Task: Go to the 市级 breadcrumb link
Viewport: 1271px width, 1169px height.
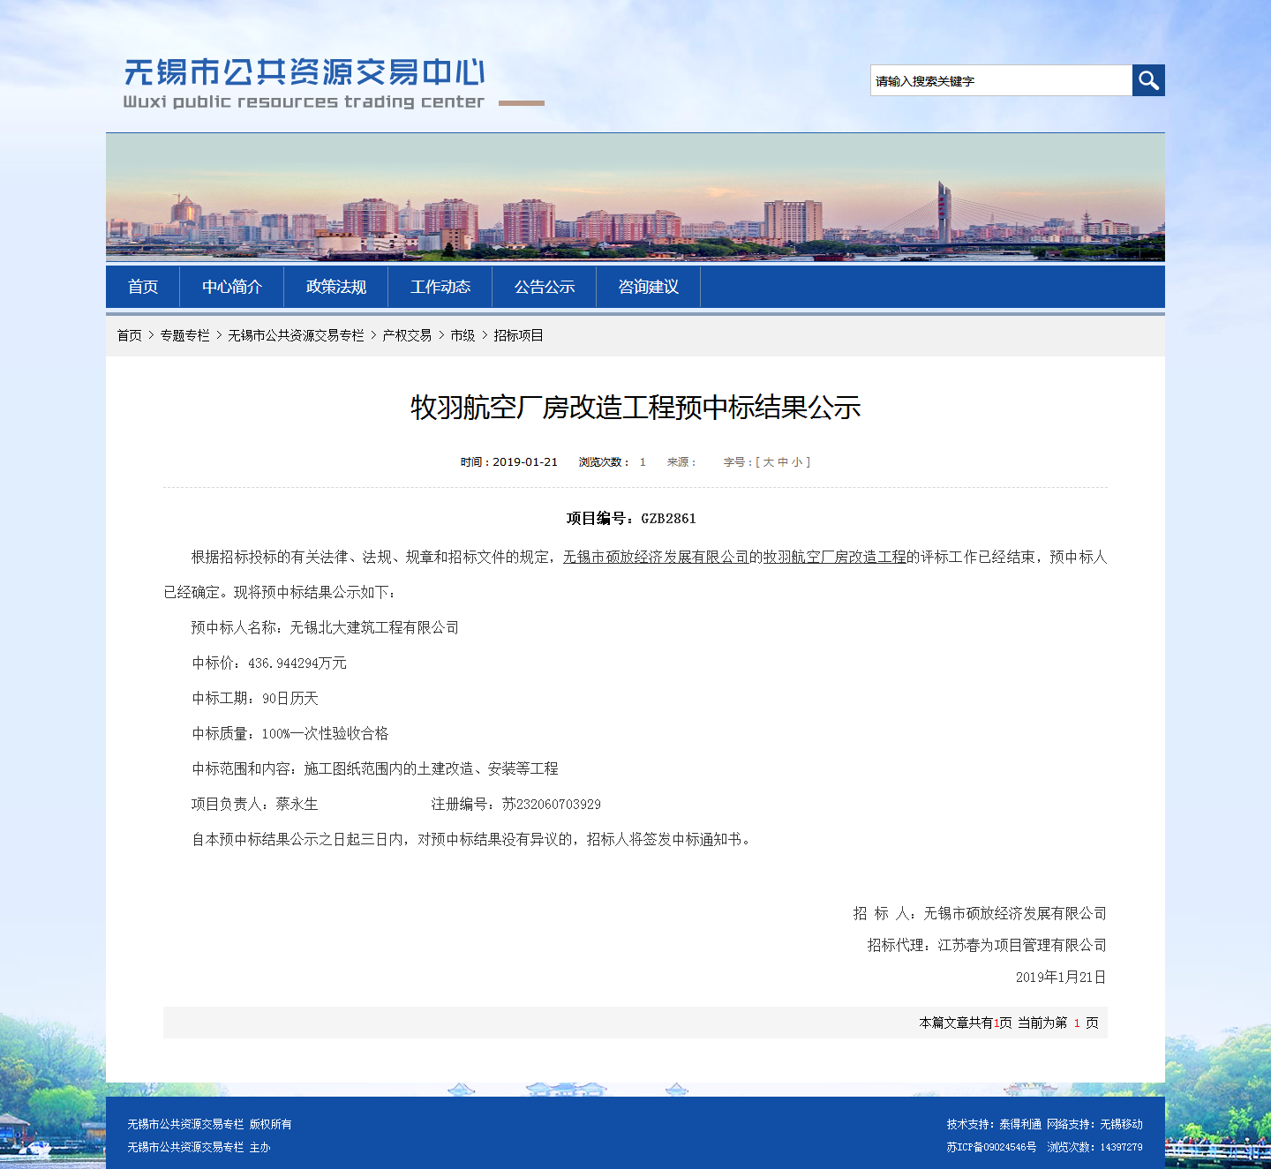Action: click(x=463, y=335)
